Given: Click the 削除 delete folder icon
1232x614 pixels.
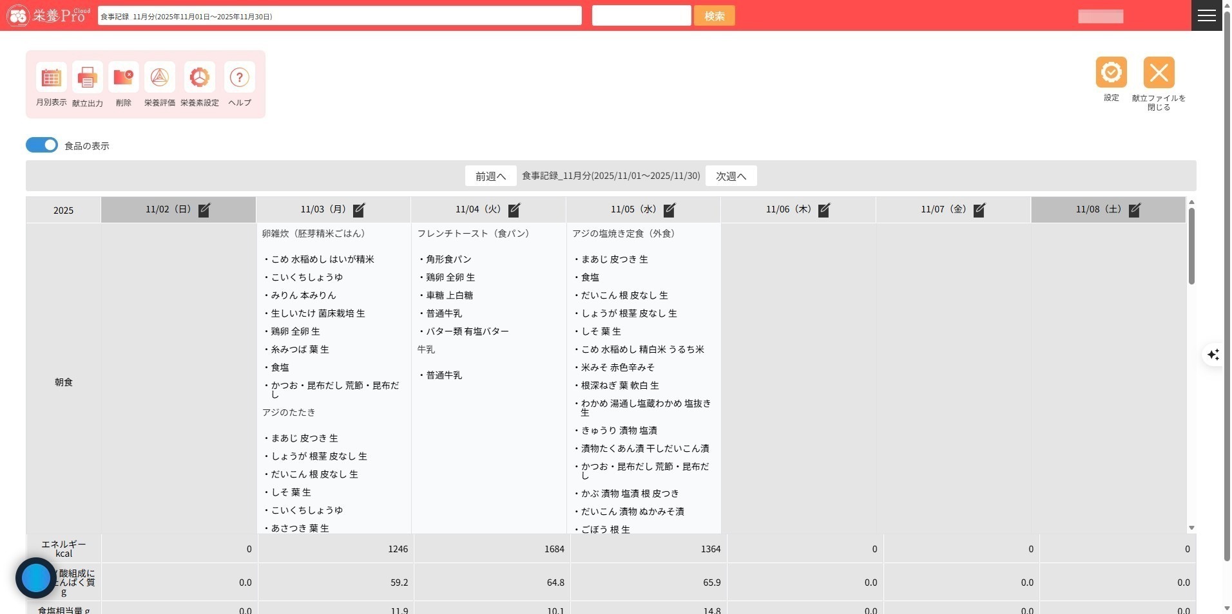Looking at the screenshot, I should [x=123, y=78].
